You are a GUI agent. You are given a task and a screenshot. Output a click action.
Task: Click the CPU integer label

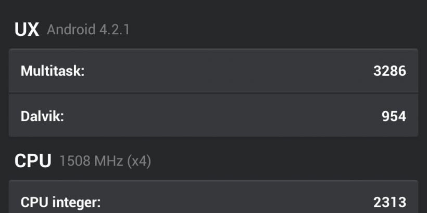60,202
